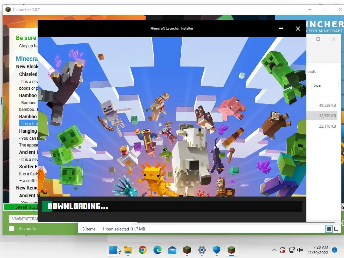The image size is (344, 258).
Task: Click the TLauncher icon in the title bar
Action: tap(8, 10)
